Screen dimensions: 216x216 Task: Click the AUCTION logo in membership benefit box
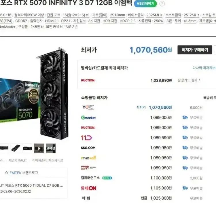88,80
